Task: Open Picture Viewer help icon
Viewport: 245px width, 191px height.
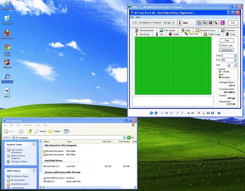Action: (x=219, y=113)
